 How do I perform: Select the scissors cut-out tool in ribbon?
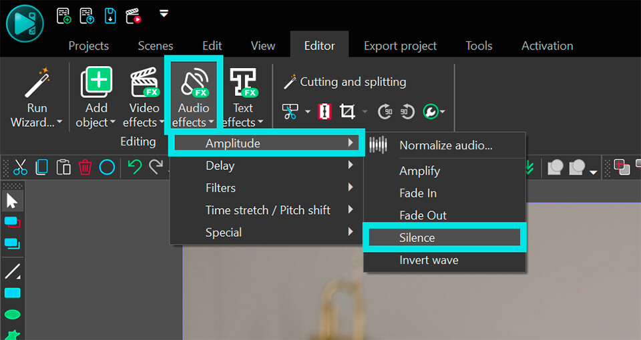[x=290, y=111]
